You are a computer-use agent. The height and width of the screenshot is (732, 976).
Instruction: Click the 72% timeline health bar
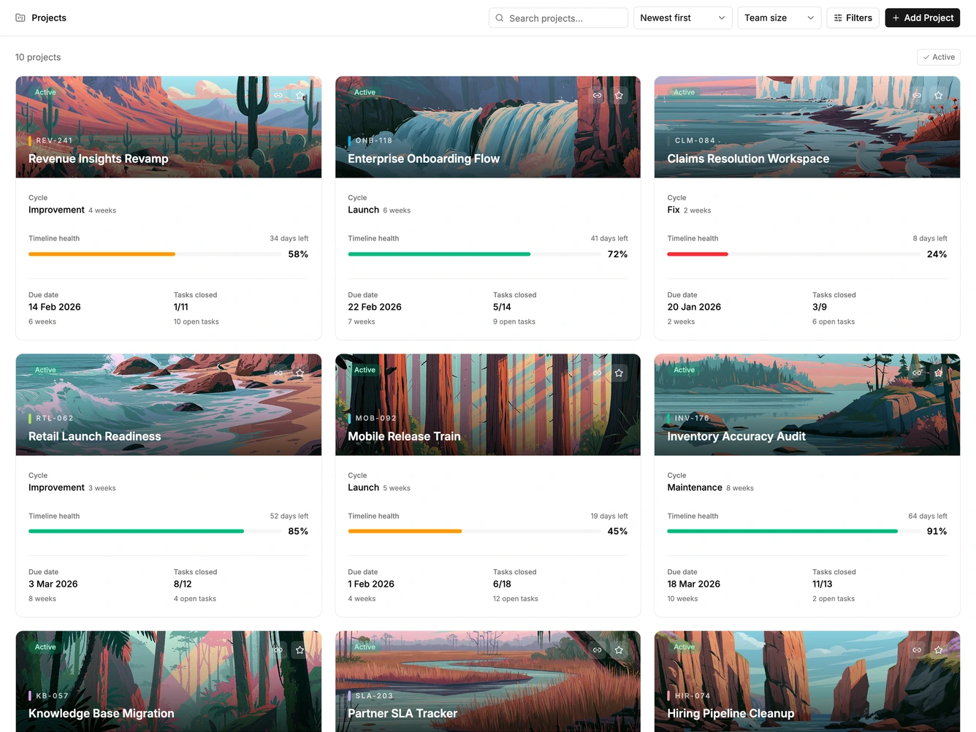[474, 254]
